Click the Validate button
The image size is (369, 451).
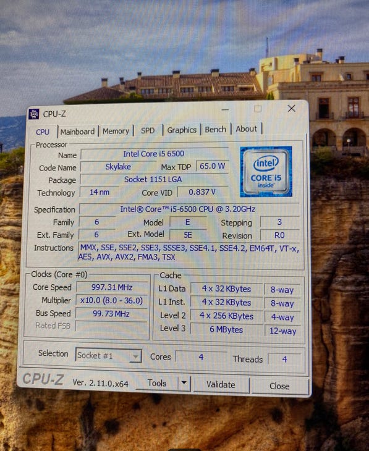[x=221, y=384]
